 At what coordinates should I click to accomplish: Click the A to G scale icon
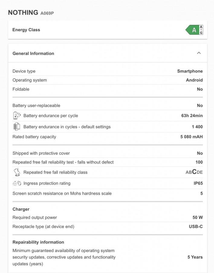(x=201, y=30)
